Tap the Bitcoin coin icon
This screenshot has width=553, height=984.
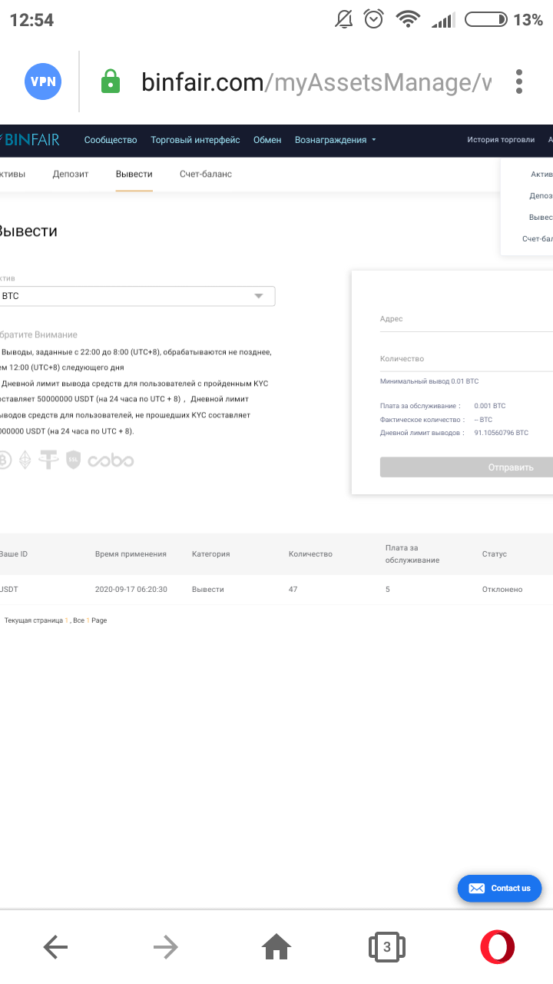pos(4,460)
